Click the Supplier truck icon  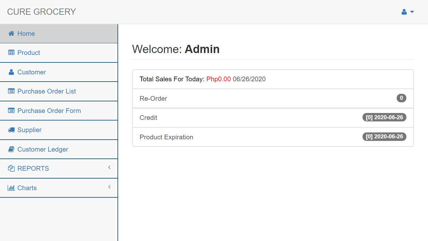[x=12, y=130]
